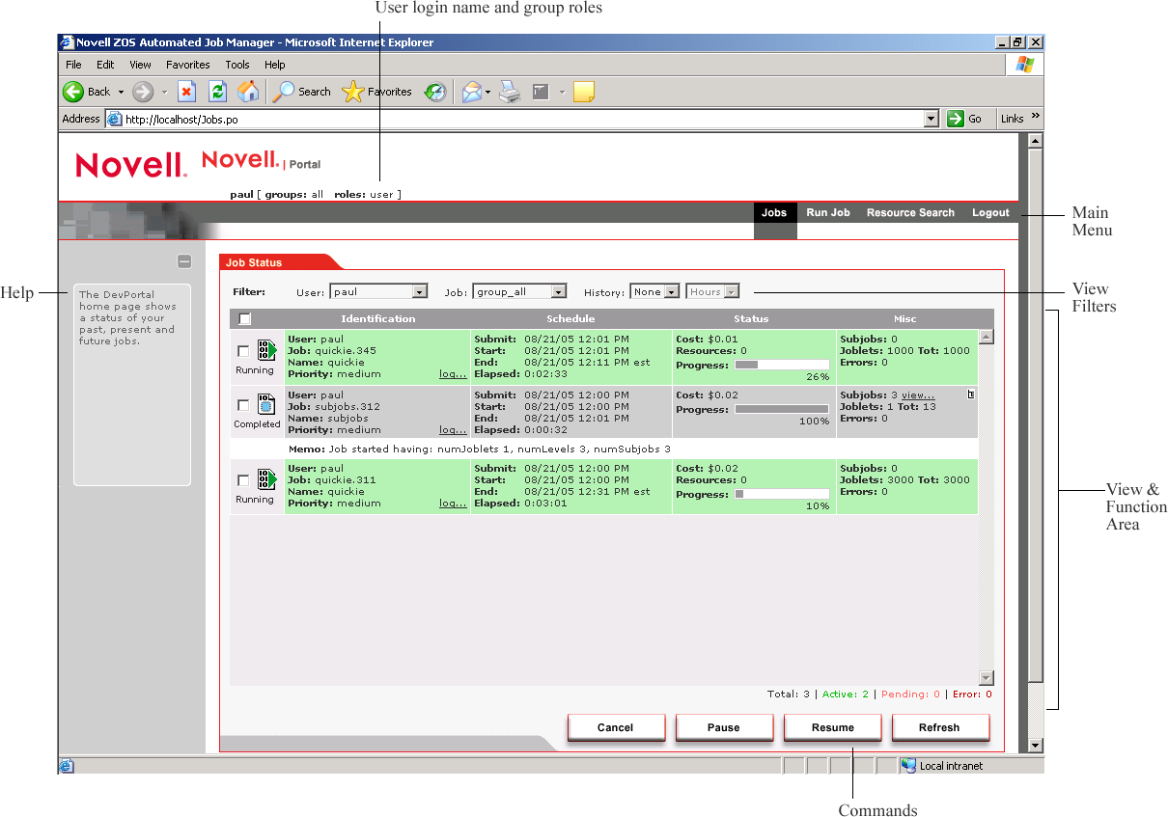Click the yellow note Discuss icon
The width and height of the screenshot is (1168, 817).
pos(583,92)
